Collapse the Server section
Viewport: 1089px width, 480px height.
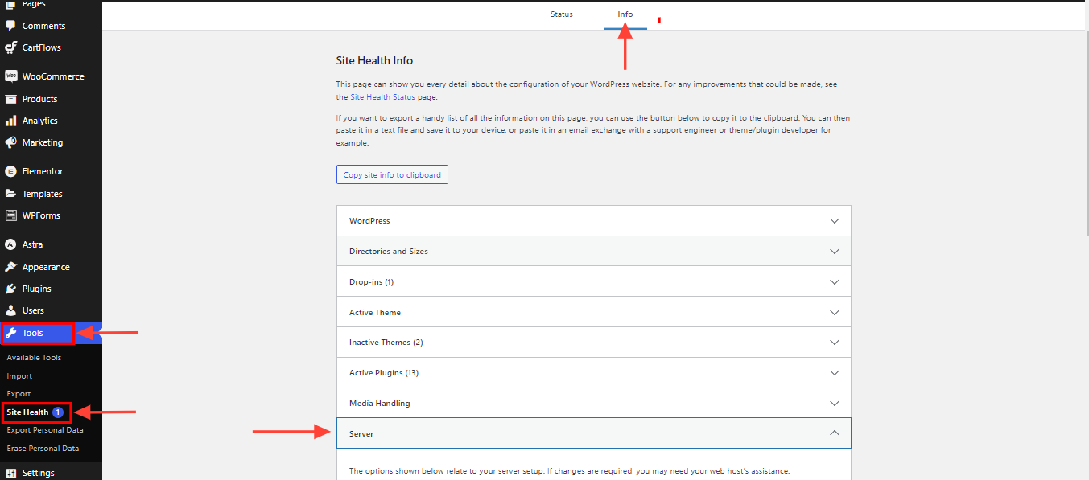pyautogui.click(x=593, y=433)
